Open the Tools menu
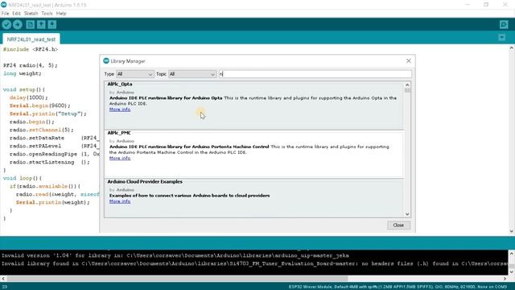515x290 pixels. (x=47, y=14)
